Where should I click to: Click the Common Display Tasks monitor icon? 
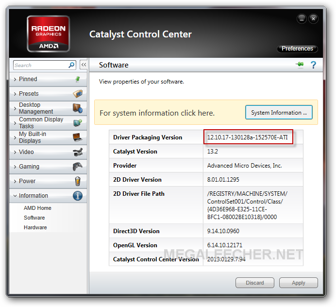tap(78, 122)
